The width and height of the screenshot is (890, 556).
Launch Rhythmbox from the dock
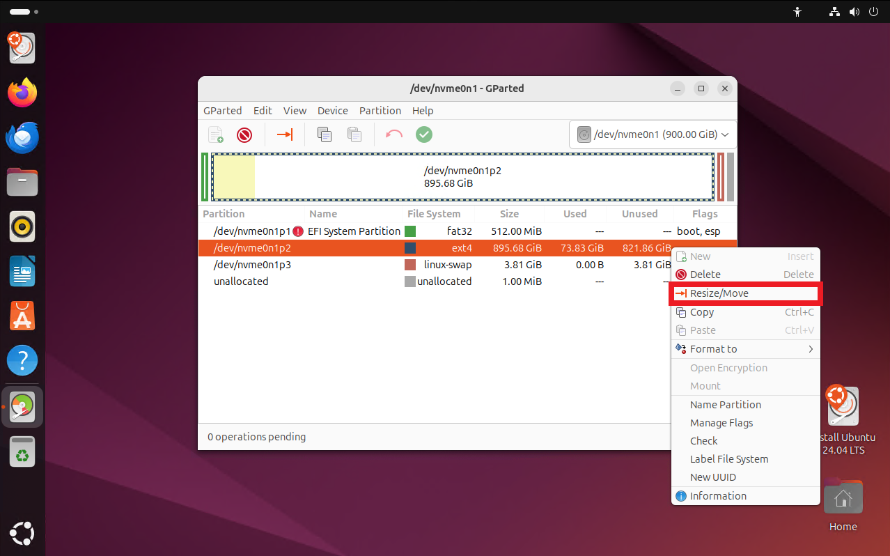pyautogui.click(x=22, y=226)
